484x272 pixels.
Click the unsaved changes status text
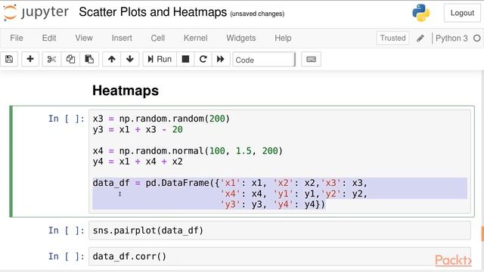click(x=257, y=14)
